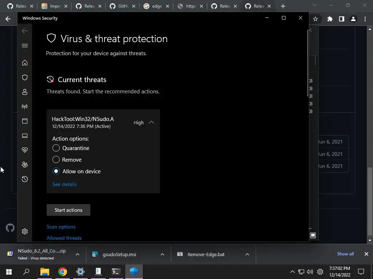Open the Allowed threats link

click(x=64, y=238)
